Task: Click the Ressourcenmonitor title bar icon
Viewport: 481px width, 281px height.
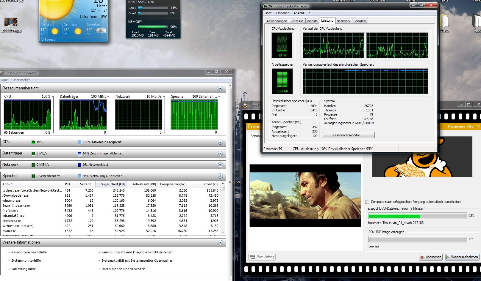Action: pyautogui.click(x=1, y=73)
